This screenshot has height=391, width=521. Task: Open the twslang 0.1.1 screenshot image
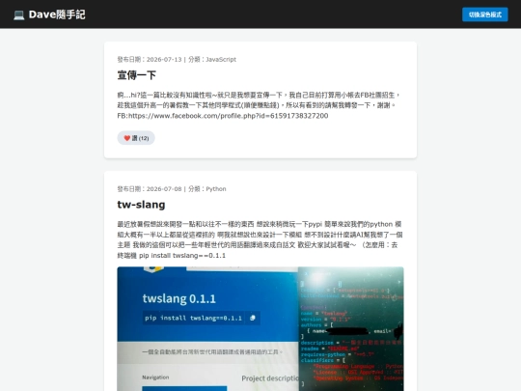coord(260,329)
